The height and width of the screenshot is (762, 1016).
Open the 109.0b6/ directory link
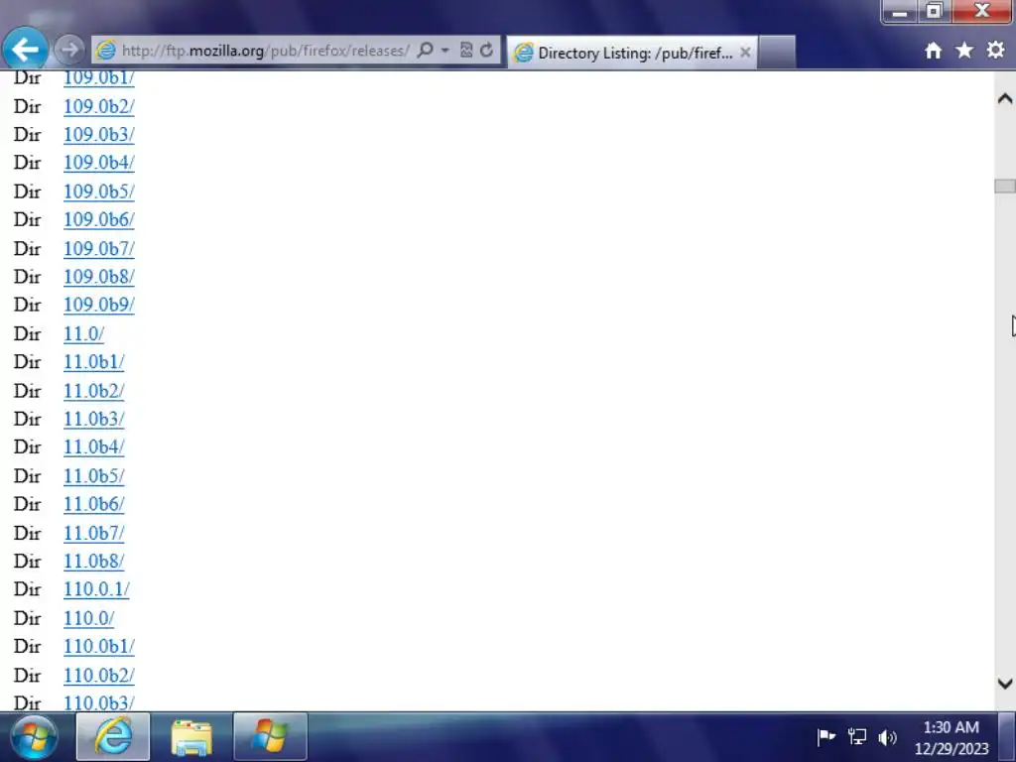coord(98,219)
